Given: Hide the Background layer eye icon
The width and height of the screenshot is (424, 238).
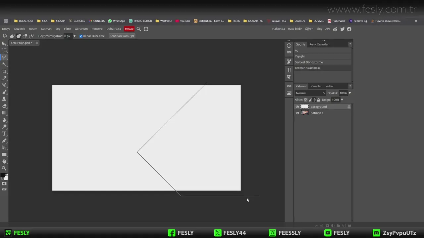Looking at the screenshot, I should (297, 107).
